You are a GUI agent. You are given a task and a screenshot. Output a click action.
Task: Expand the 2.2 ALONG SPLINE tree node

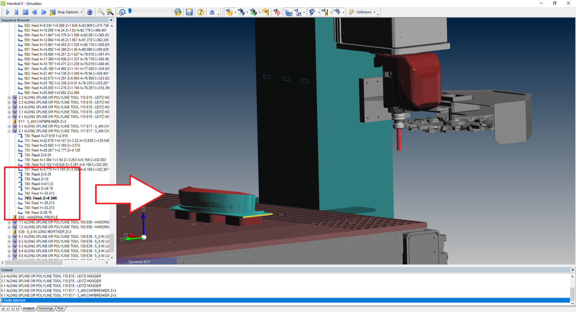tap(9, 98)
